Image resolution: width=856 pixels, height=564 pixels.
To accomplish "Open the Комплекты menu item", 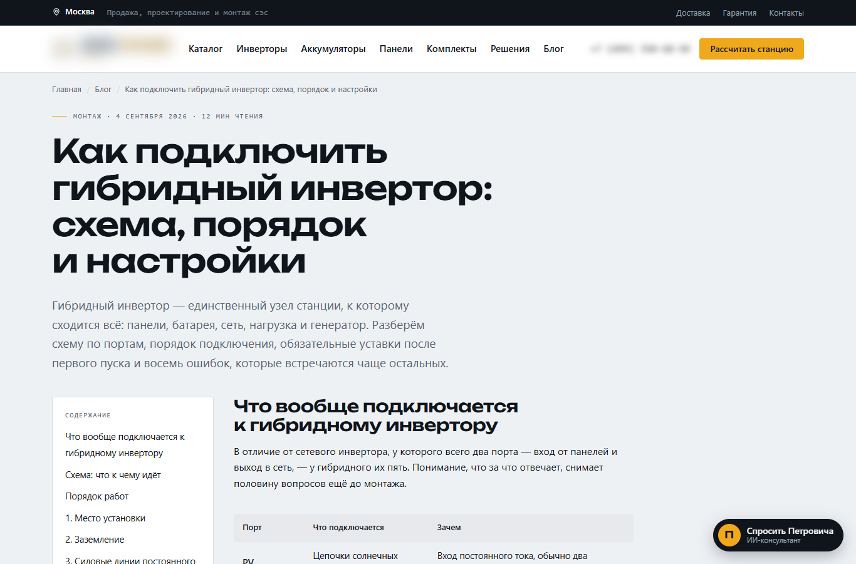I will click(452, 49).
